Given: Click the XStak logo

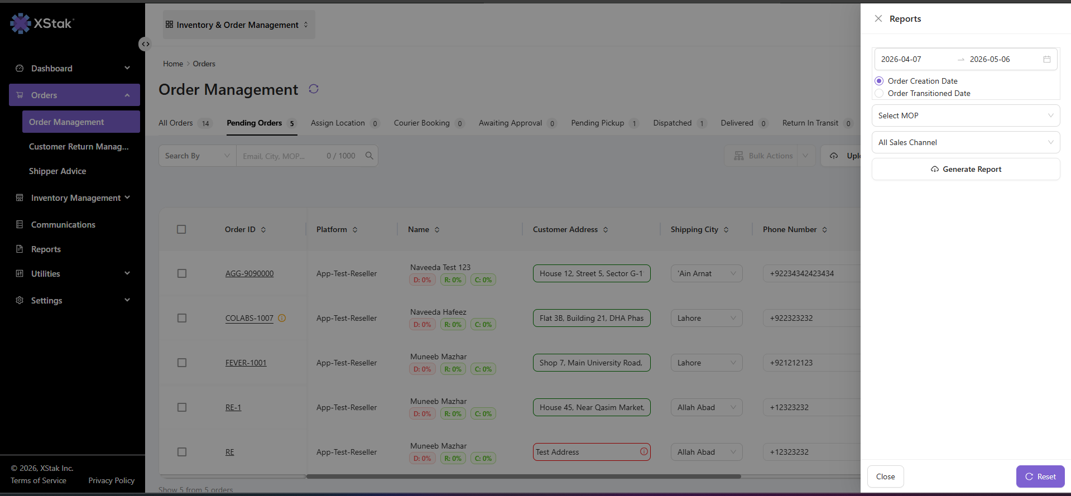Looking at the screenshot, I should click(42, 23).
